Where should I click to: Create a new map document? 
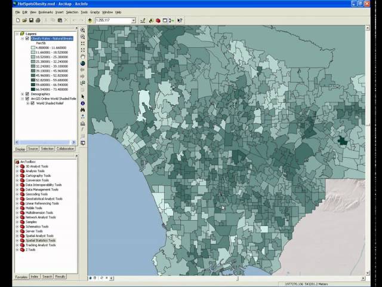pyautogui.click(x=18, y=20)
